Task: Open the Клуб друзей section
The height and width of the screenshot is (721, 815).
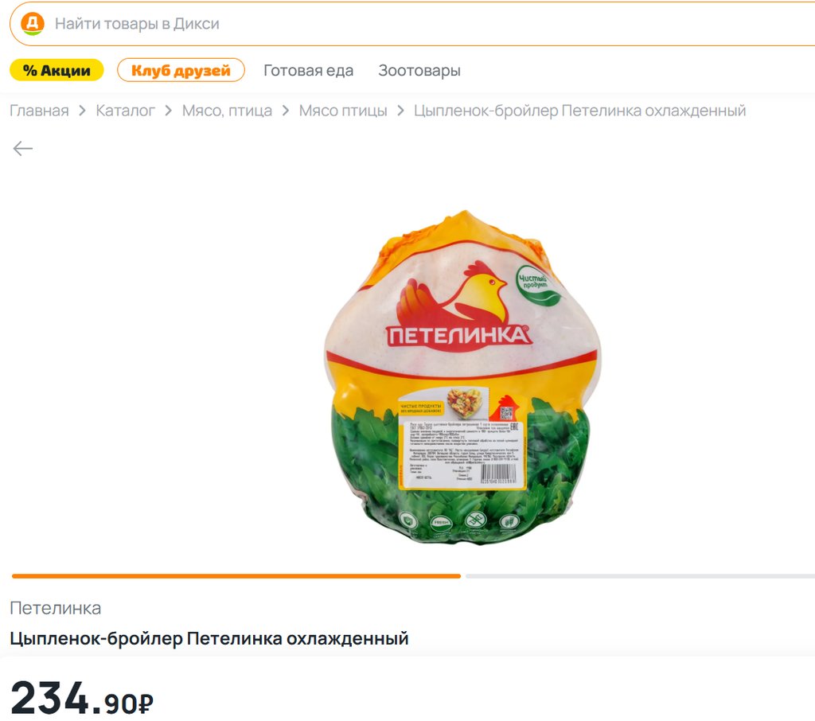Action: [181, 70]
